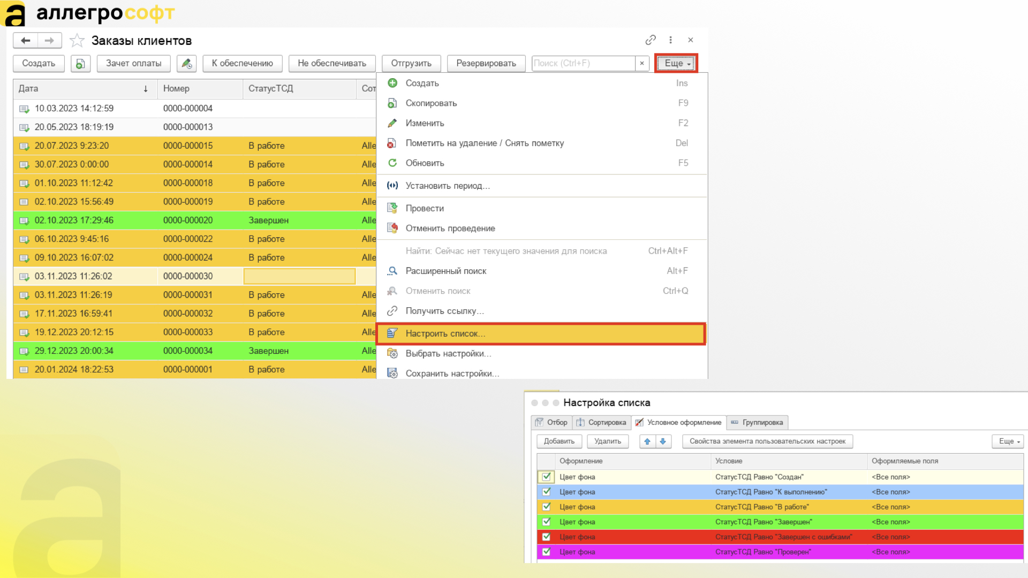
Task: Go back with the left arrow button
Action: pos(25,41)
